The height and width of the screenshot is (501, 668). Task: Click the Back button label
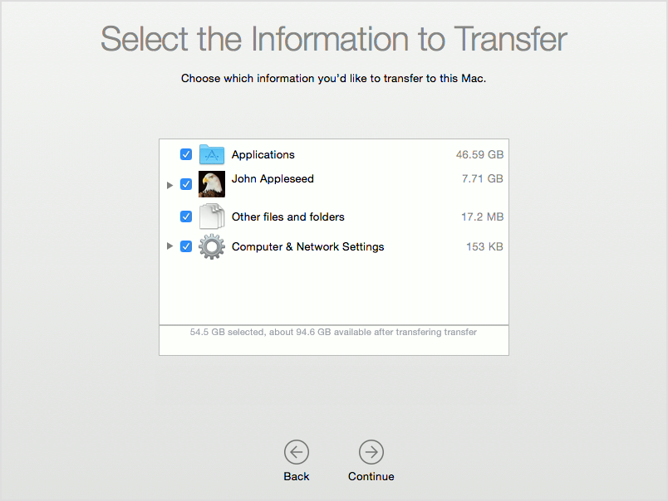297,476
